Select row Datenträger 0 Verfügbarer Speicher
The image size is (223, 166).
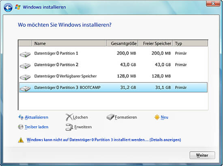coord(113,76)
